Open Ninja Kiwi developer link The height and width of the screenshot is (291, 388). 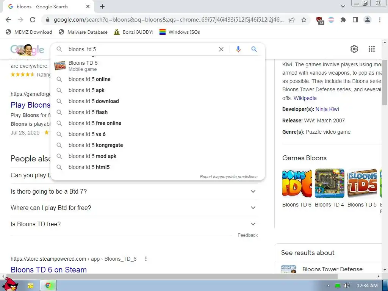coord(327,109)
